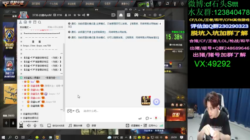
Task: Open the video screen icon in YY header
Action: click(113, 15)
